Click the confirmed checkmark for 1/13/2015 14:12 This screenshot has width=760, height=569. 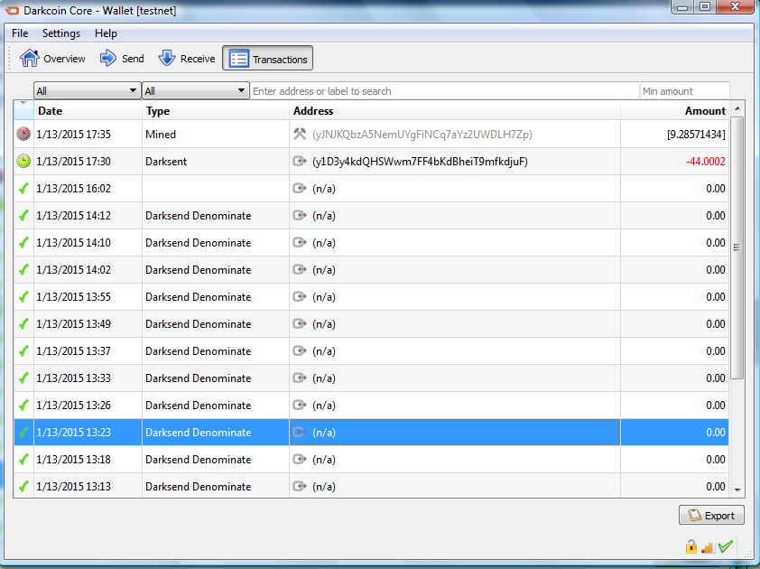click(23, 215)
